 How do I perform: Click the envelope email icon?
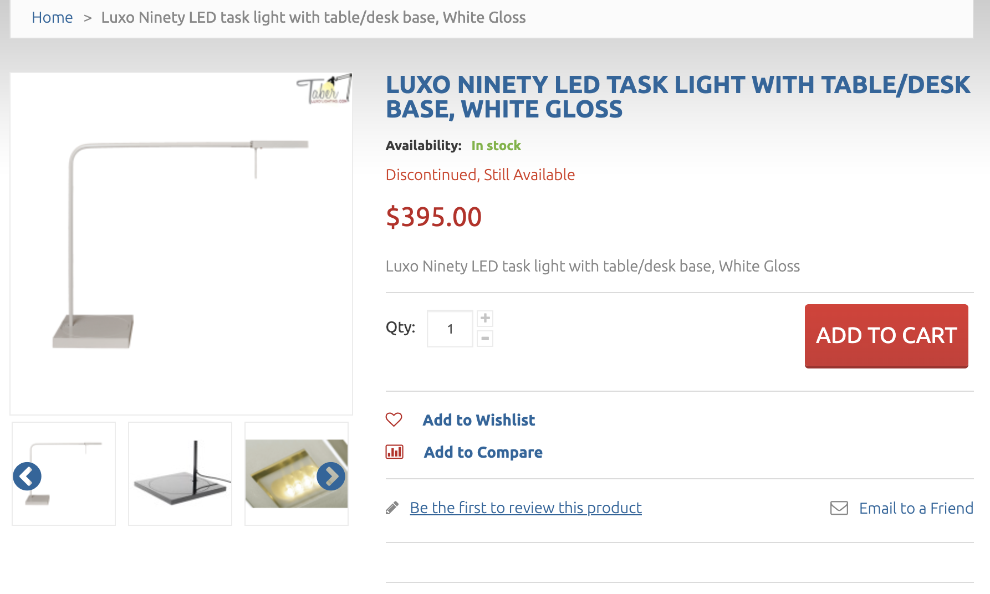839,508
